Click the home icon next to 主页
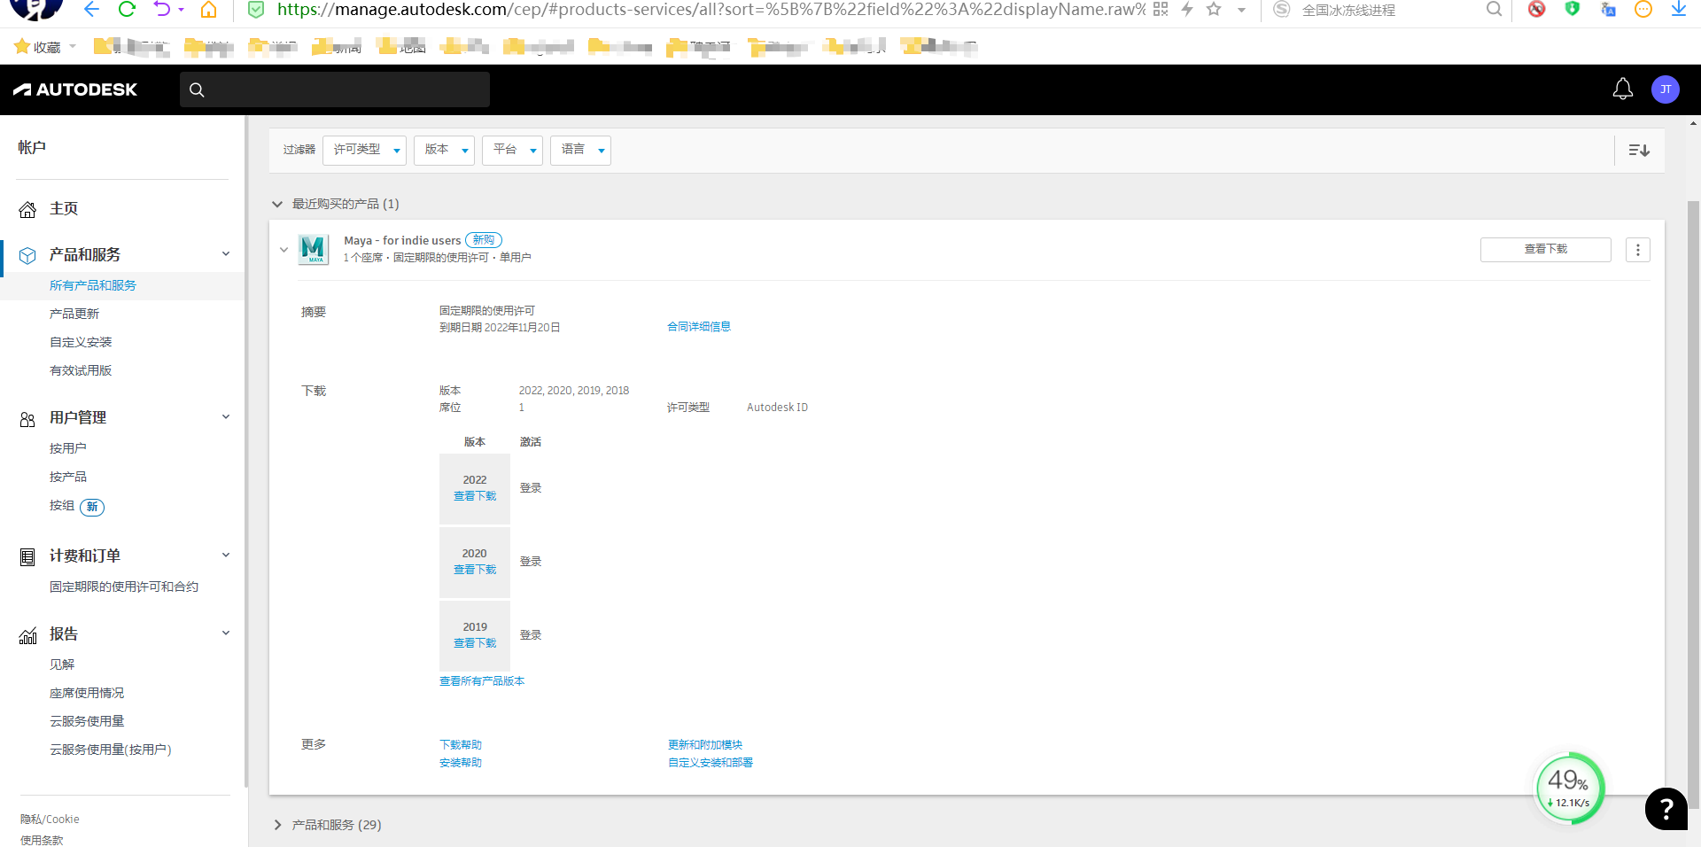Screen dimensions: 1701x847 click(27, 210)
